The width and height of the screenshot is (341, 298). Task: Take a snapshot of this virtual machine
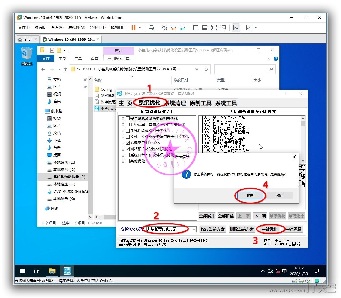coord(164,28)
